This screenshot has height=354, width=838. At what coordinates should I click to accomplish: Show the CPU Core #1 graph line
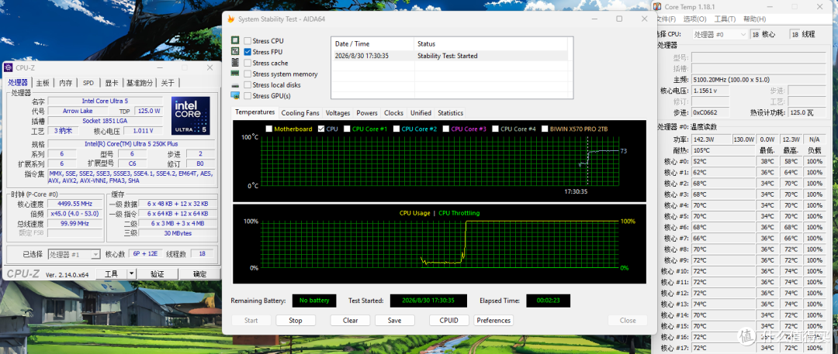point(347,129)
